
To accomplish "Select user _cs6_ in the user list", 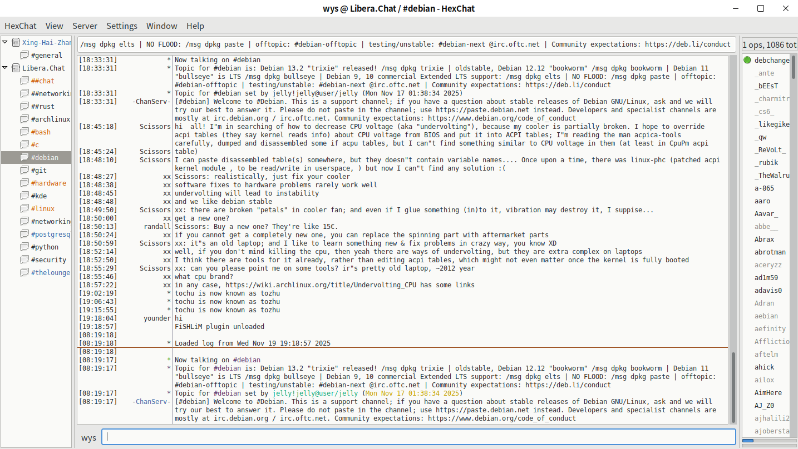I will tap(764, 112).
